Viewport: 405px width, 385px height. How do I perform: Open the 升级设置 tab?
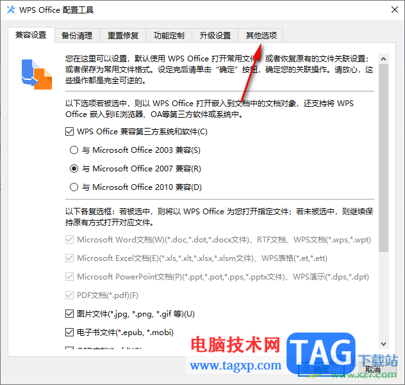pos(215,36)
